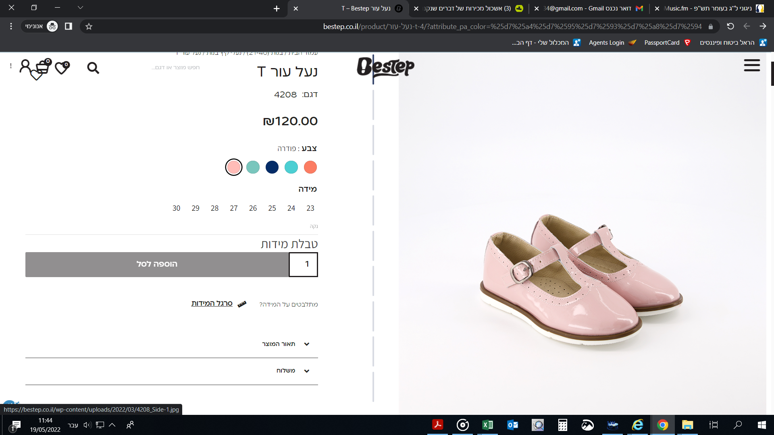Screen dimensions: 774x435
Task: Bookmark page with star icon
Action: pos(89,27)
